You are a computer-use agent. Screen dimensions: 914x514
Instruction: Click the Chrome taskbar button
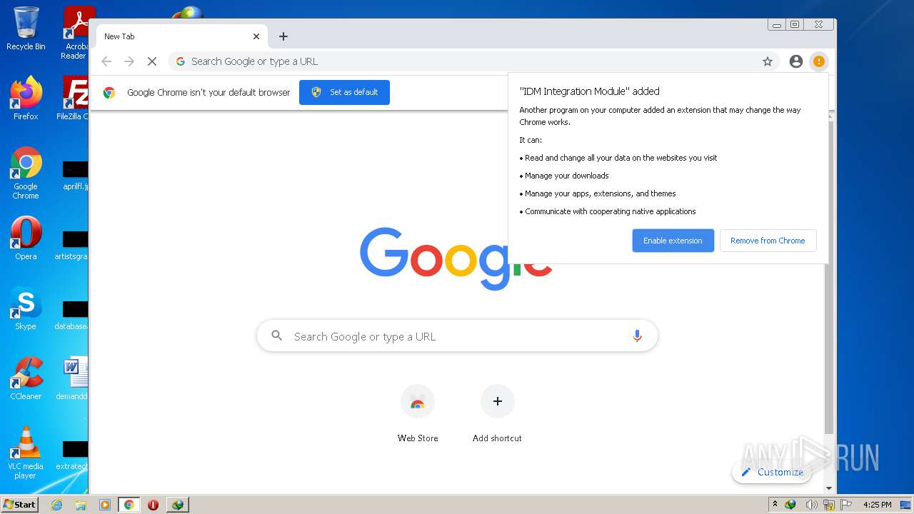coord(129,505)
